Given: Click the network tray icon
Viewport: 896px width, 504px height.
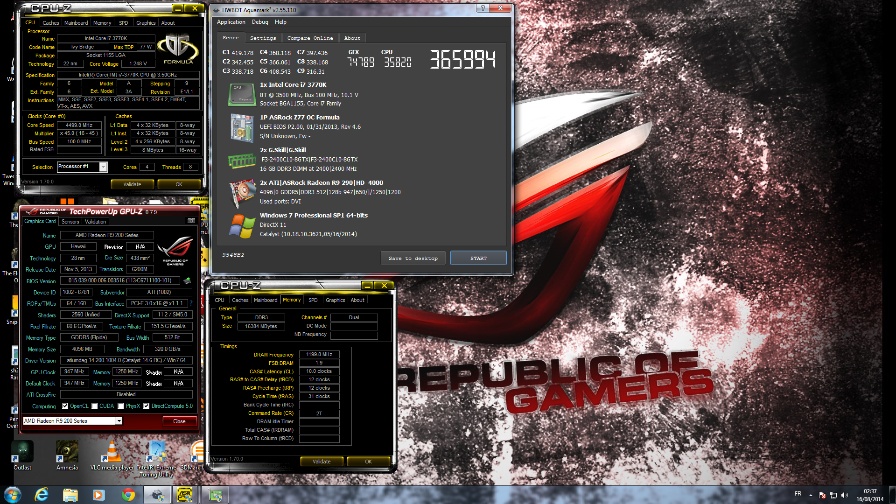Looking at the screenshot, I should tap(833, 495).
